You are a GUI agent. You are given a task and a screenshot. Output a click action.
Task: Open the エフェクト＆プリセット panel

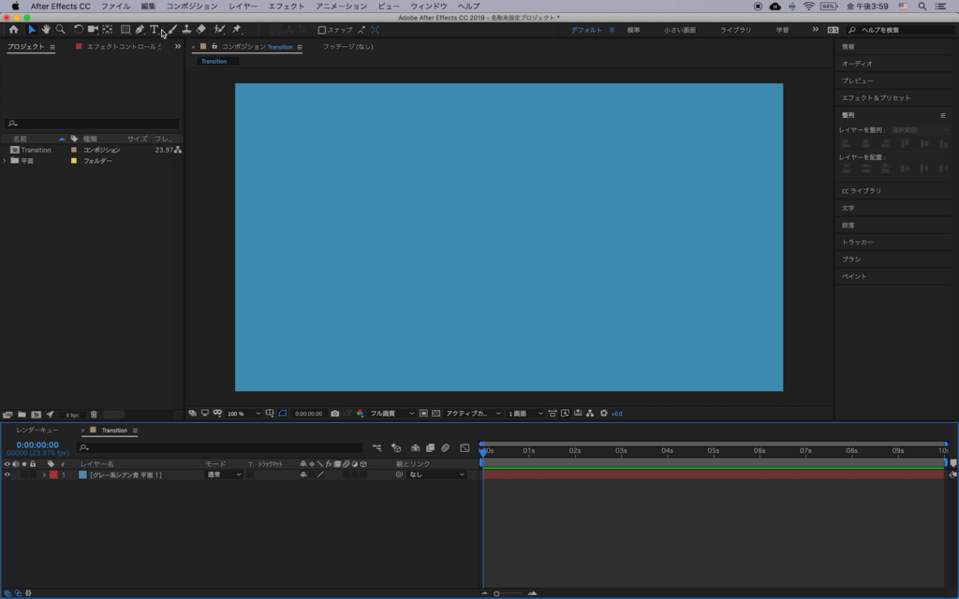click(x=876, y=97)
